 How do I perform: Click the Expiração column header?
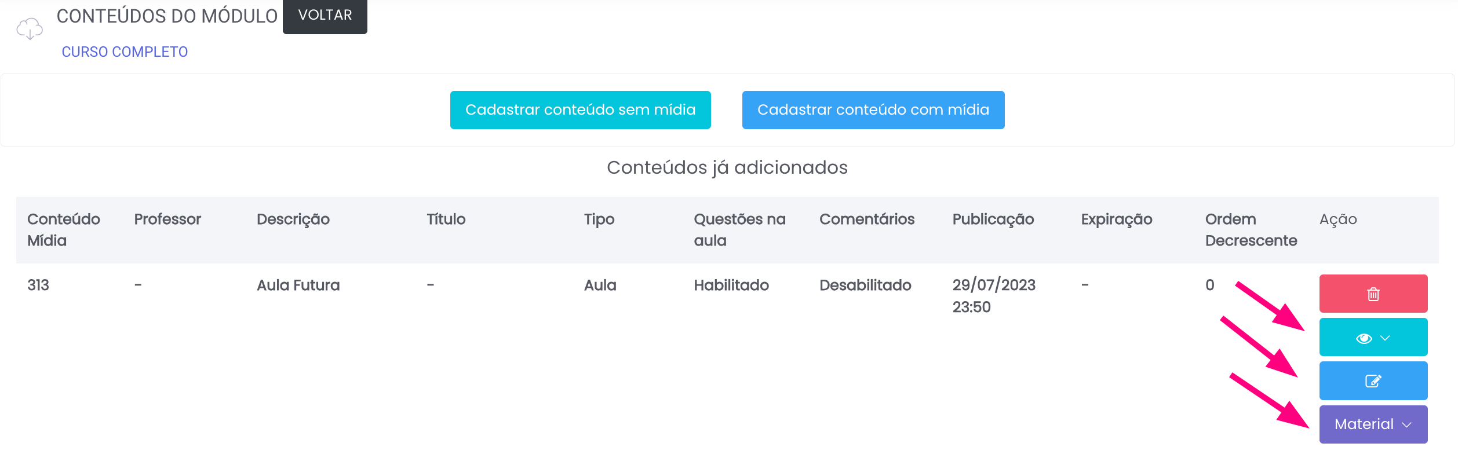coord(1116,219)
